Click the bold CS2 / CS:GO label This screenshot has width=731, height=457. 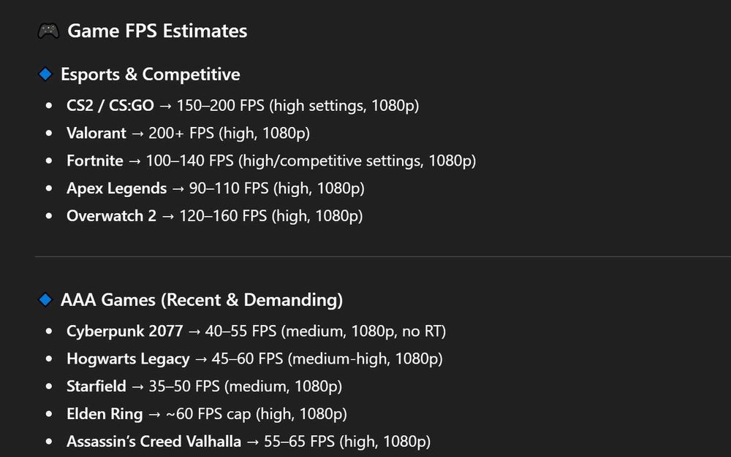(110, 105)
